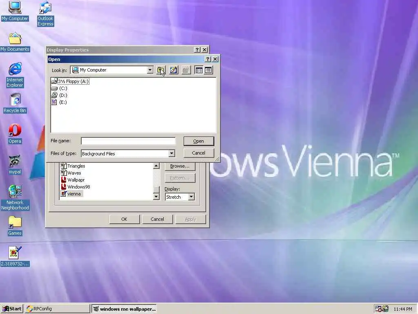Select Wallpapr entry in wallpaper list
Image resolution: width=418 pixels, height=314 pixels.
[73, 180]
